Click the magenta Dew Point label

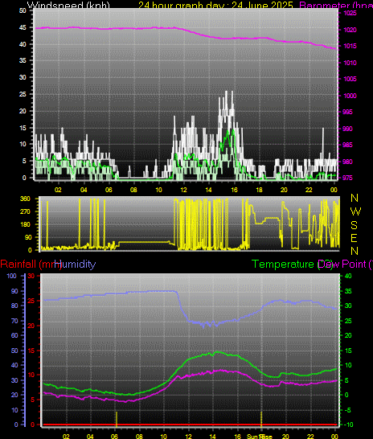click(x=345, y=265)
